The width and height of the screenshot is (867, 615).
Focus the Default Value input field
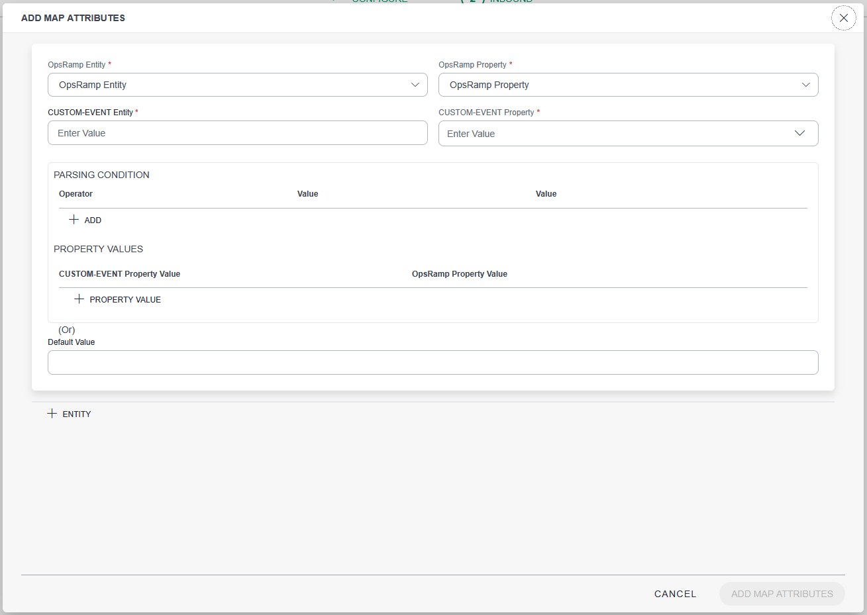point(433,362)
